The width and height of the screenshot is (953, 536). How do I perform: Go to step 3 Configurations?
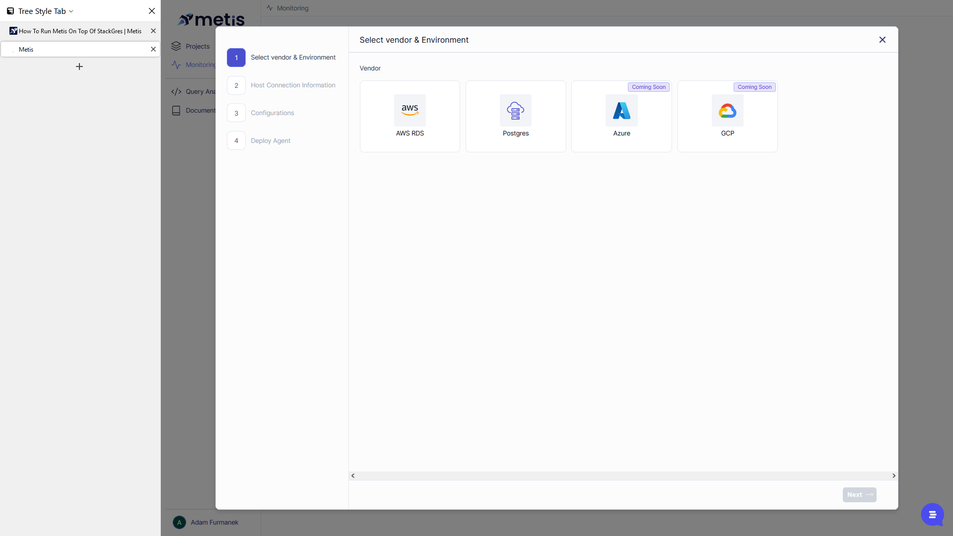pos(261,113)
